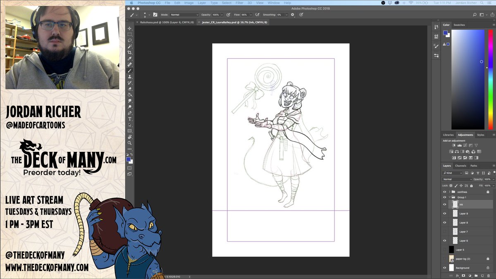Viewport: 496px width, 279px height.
Task: Open the Opacity dropdown in options bar
Action: (x=222, y=14)
